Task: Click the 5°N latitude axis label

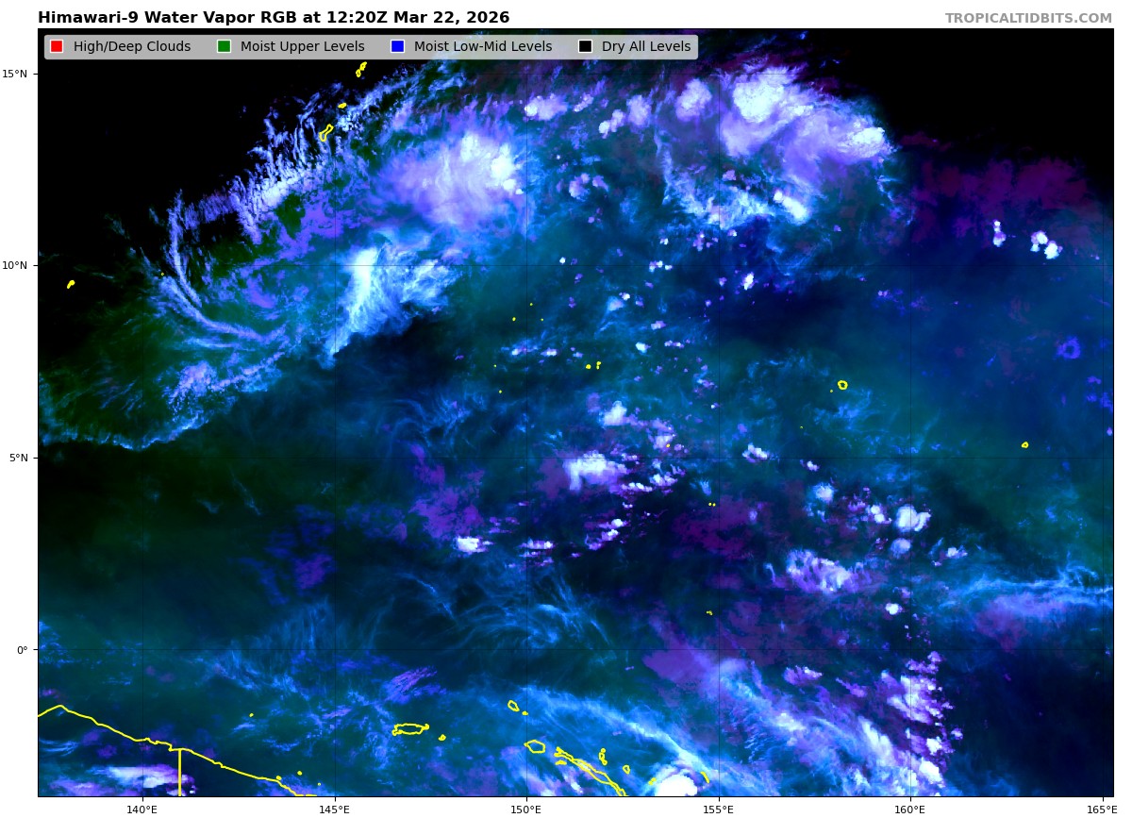Action: (x=21, y=458)
